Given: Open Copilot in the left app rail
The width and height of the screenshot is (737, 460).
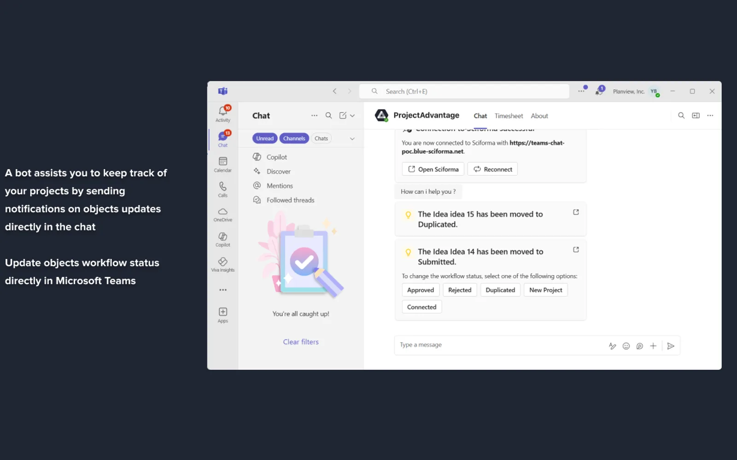Looking at the screenshot, I should click(223, 239).
